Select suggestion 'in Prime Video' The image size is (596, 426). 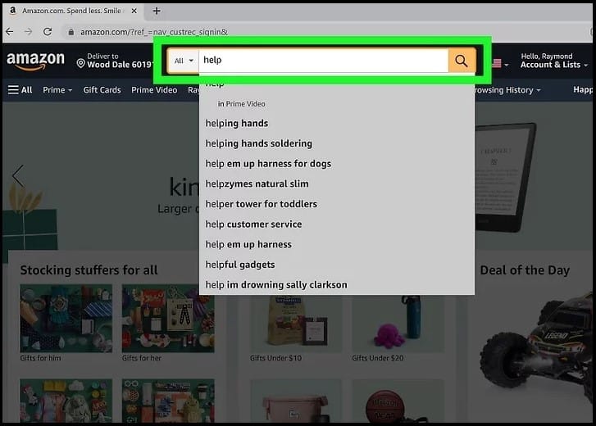point(241,104)
